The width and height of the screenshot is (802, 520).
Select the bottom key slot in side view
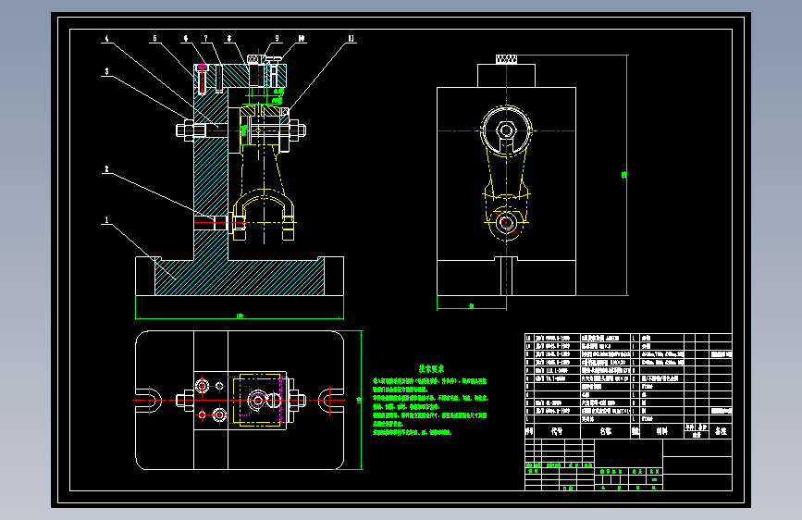click(506, 276)
